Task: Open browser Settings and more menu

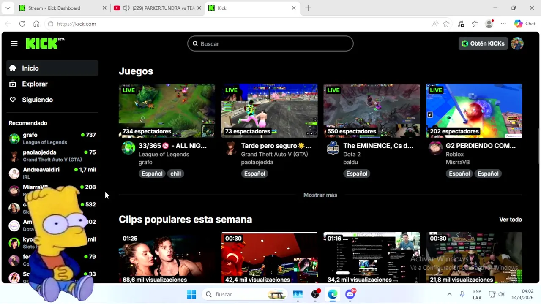Action: coord(503,24)
